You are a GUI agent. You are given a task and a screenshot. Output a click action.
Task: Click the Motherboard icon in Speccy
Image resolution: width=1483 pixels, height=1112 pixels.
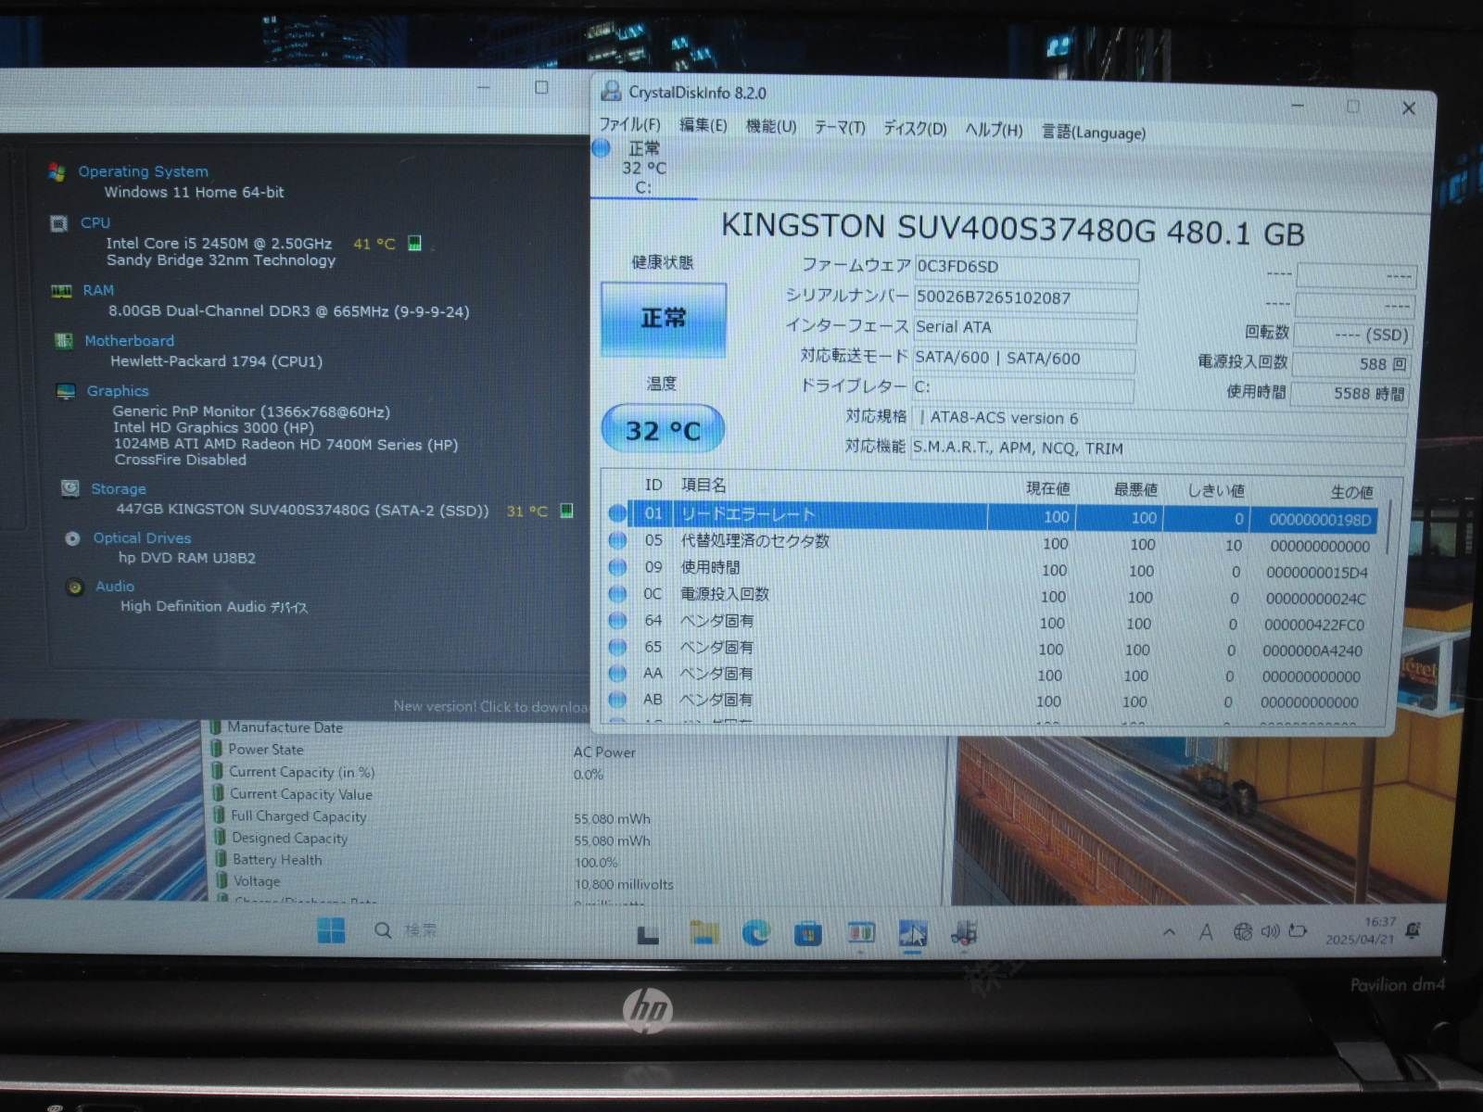[x=63, y=341]
